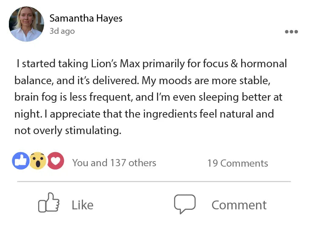Viewport: 309px width, 225px height.
Task: Show who reacted via "You and 137 others"
Action: 114,163
